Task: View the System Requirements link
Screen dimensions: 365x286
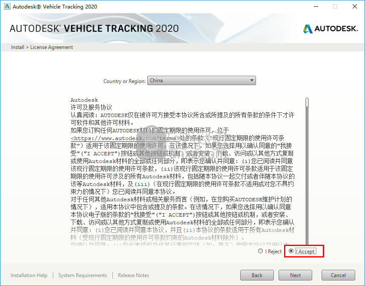Action: pos(83,275)
